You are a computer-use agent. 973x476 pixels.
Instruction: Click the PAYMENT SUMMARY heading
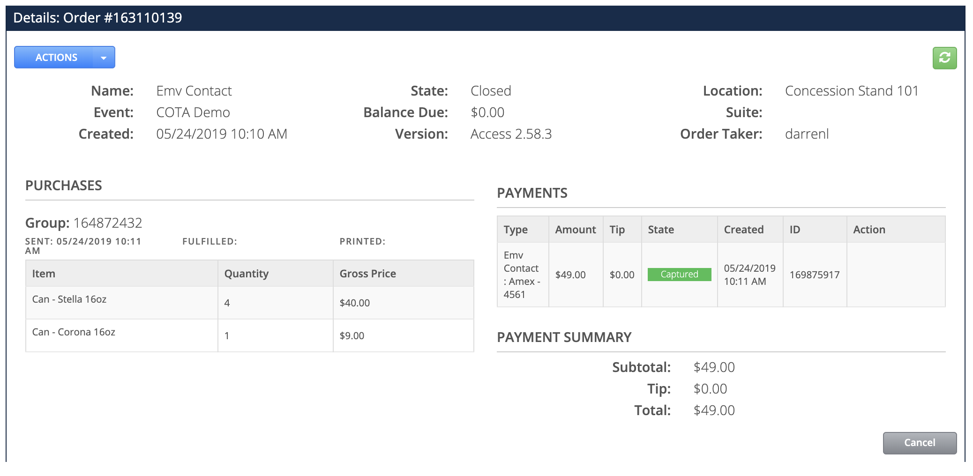[564, 337]
